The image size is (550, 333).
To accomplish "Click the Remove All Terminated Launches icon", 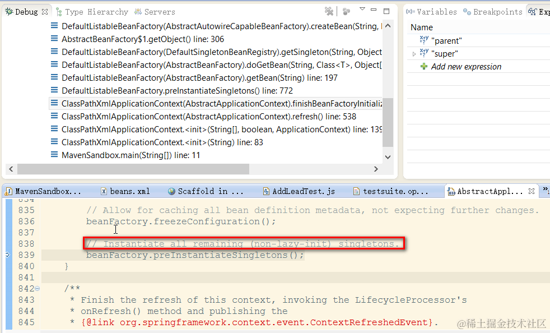I will tap(329, 12).
